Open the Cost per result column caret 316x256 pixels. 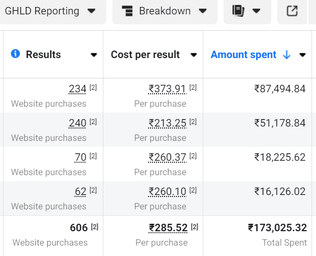click(194, 55)
